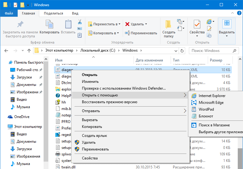Click the Свойства checkmark icon
The height and width of the screenshot is (169, 243).
click(197, 24)
